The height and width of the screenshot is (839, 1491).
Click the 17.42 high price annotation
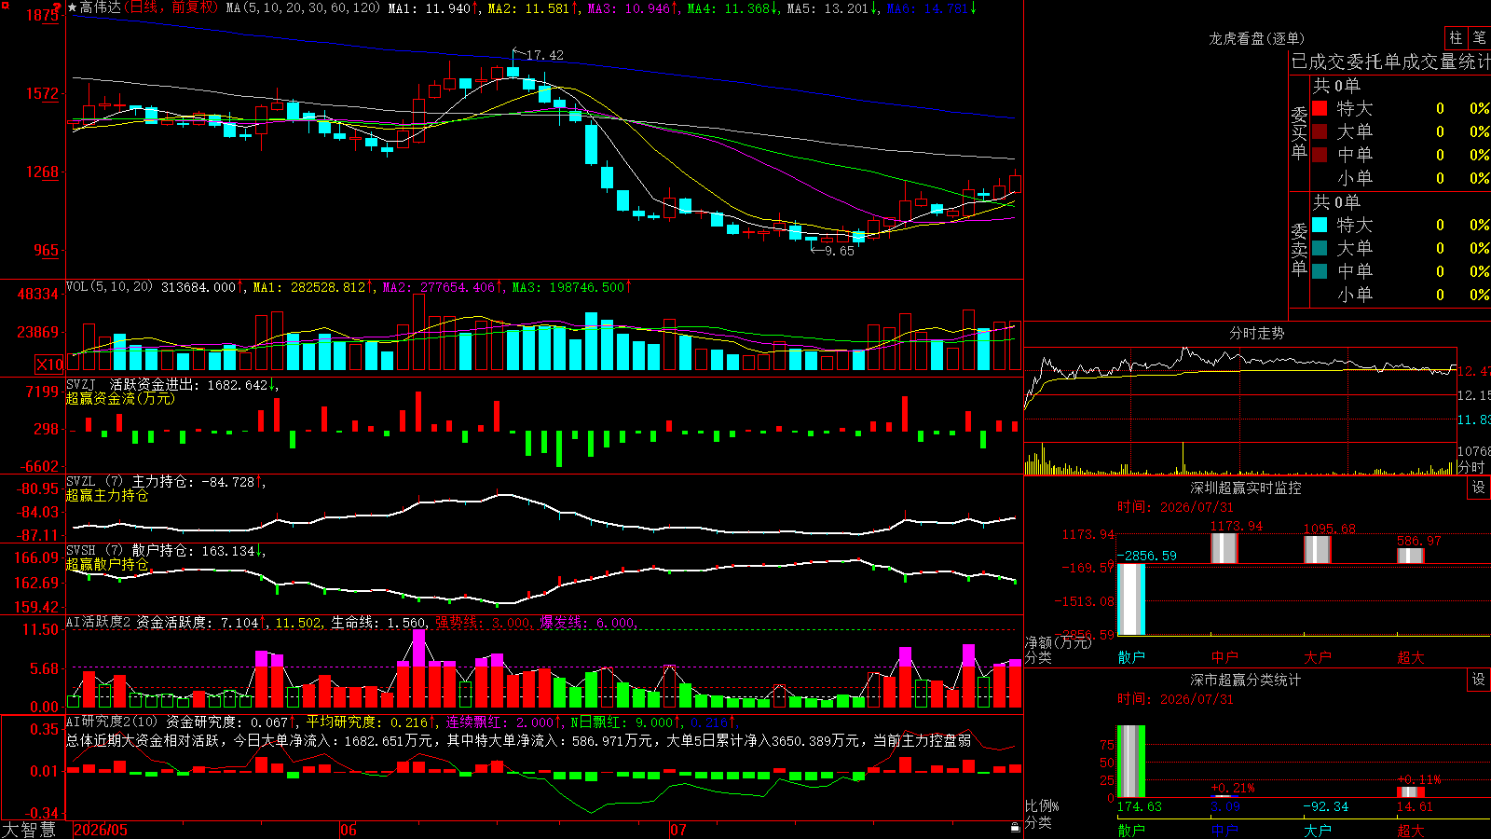(544, 55)
